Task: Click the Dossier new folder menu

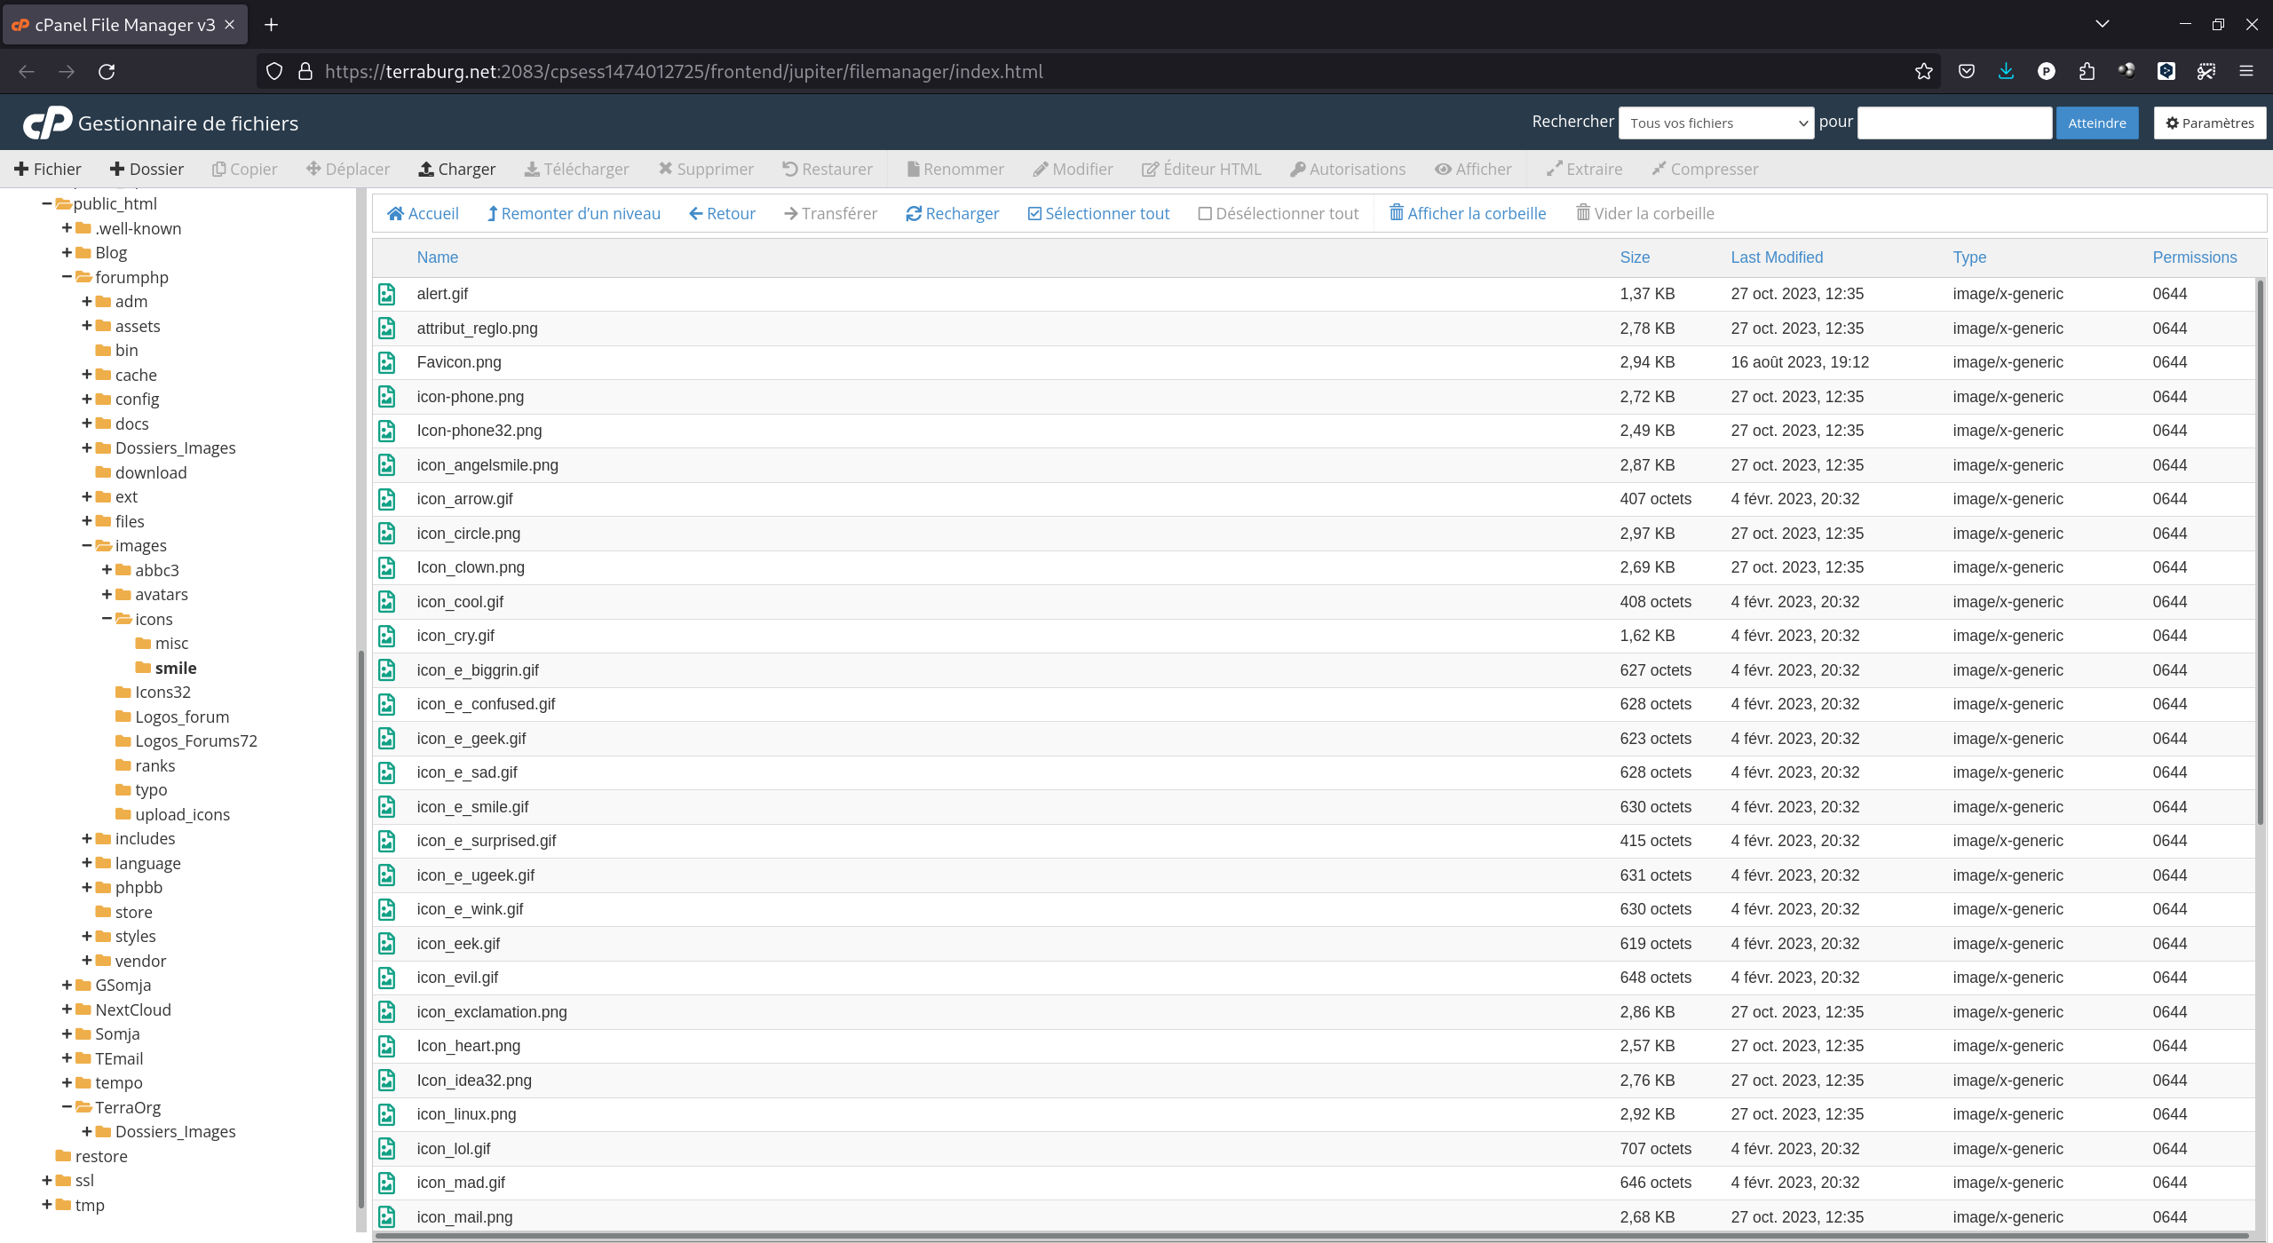Action: [147, 169]
